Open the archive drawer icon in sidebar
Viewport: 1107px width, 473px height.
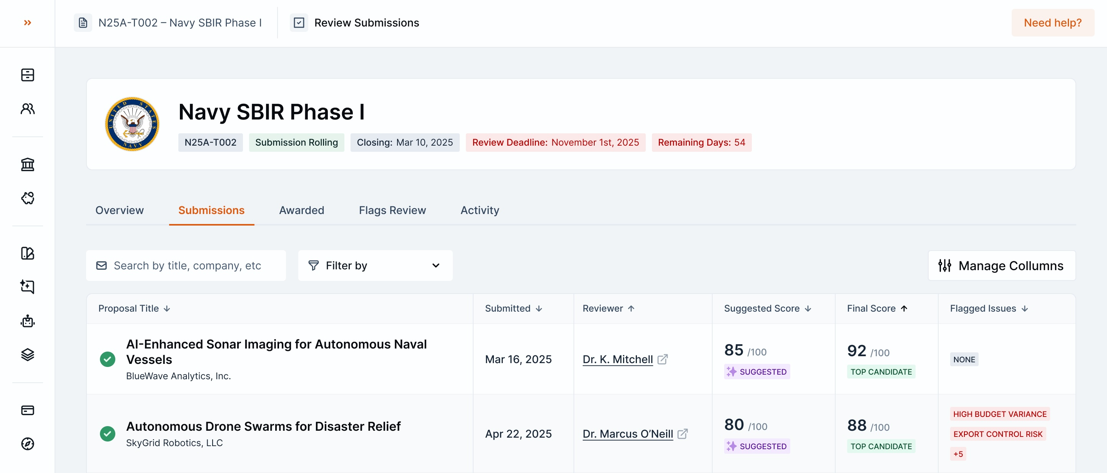coord(28,75)
